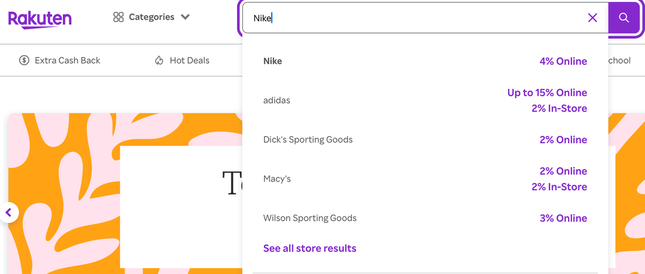The height and width of the screenshot is (274, 645).
Task: Click See all store results link
Action: (310, 248)
